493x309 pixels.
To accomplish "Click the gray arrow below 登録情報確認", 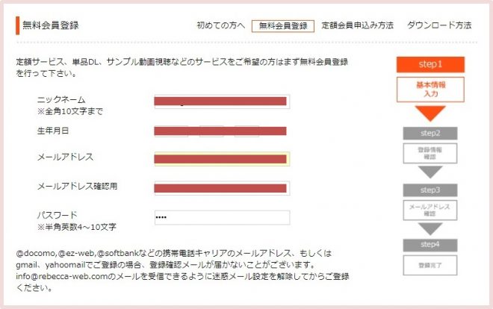I will (x=430, y=172).
